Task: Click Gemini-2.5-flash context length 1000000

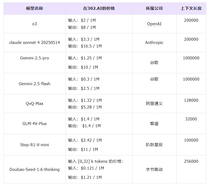Action: click(191, 79)
